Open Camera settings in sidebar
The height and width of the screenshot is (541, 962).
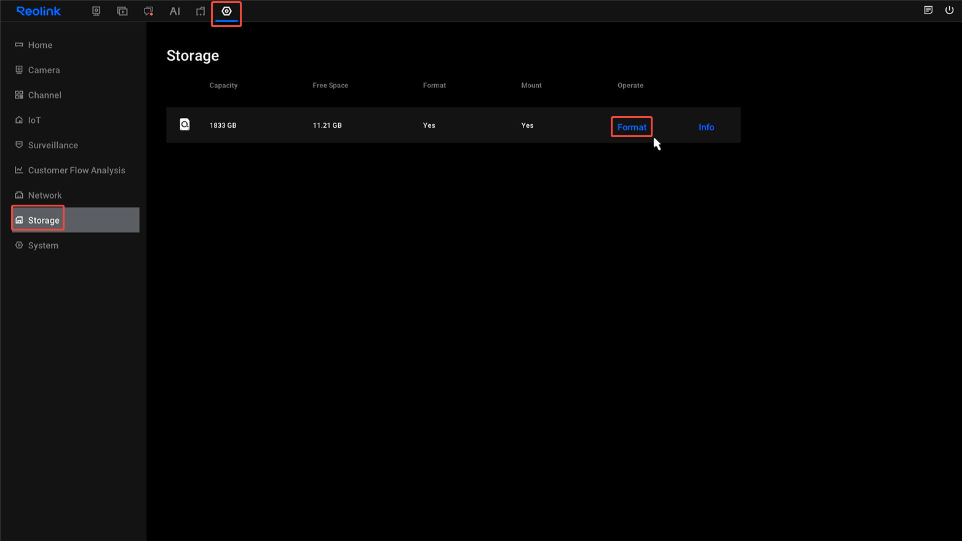[44, 70]
